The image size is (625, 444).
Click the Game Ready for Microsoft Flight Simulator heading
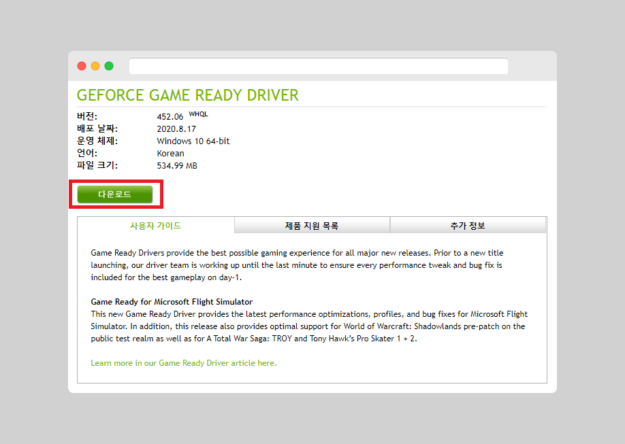click(x=172, y=301)
